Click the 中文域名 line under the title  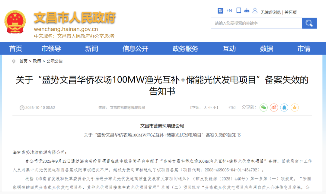(74, 36)
